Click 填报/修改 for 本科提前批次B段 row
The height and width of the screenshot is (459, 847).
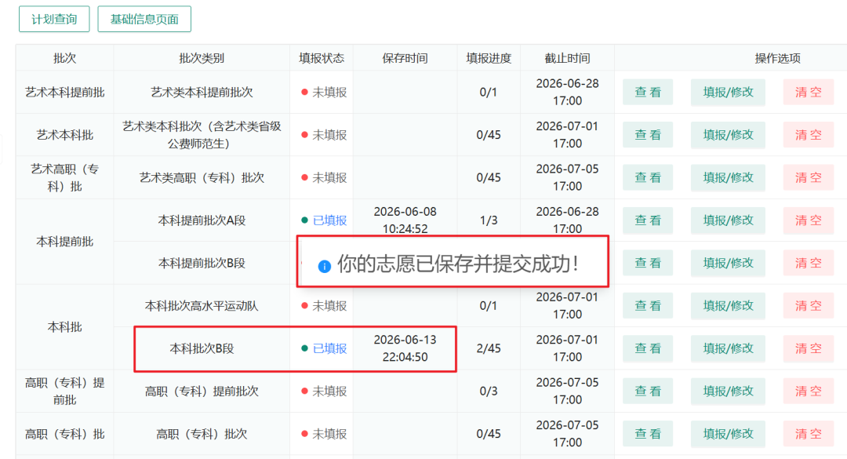(x=728, y=263)
